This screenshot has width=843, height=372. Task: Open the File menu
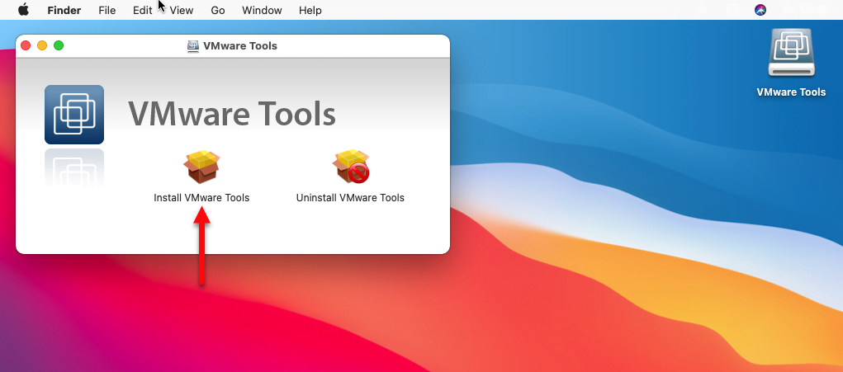click(107, 10)
